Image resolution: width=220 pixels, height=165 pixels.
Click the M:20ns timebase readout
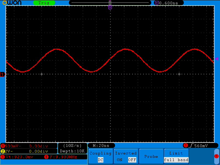(x=101, y=145)
